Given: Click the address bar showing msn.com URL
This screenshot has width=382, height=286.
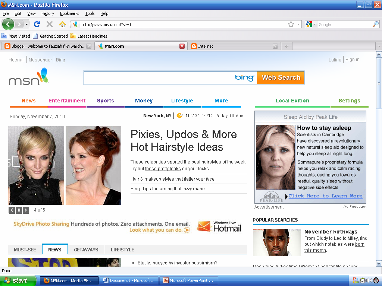Looking at the screenshot, I should point(184,24).
